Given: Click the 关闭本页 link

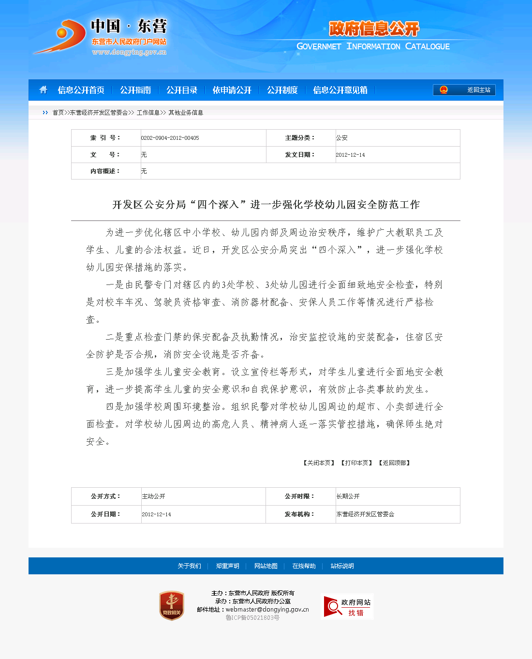Looking at the screenshot, I should (x=319, y=463).
